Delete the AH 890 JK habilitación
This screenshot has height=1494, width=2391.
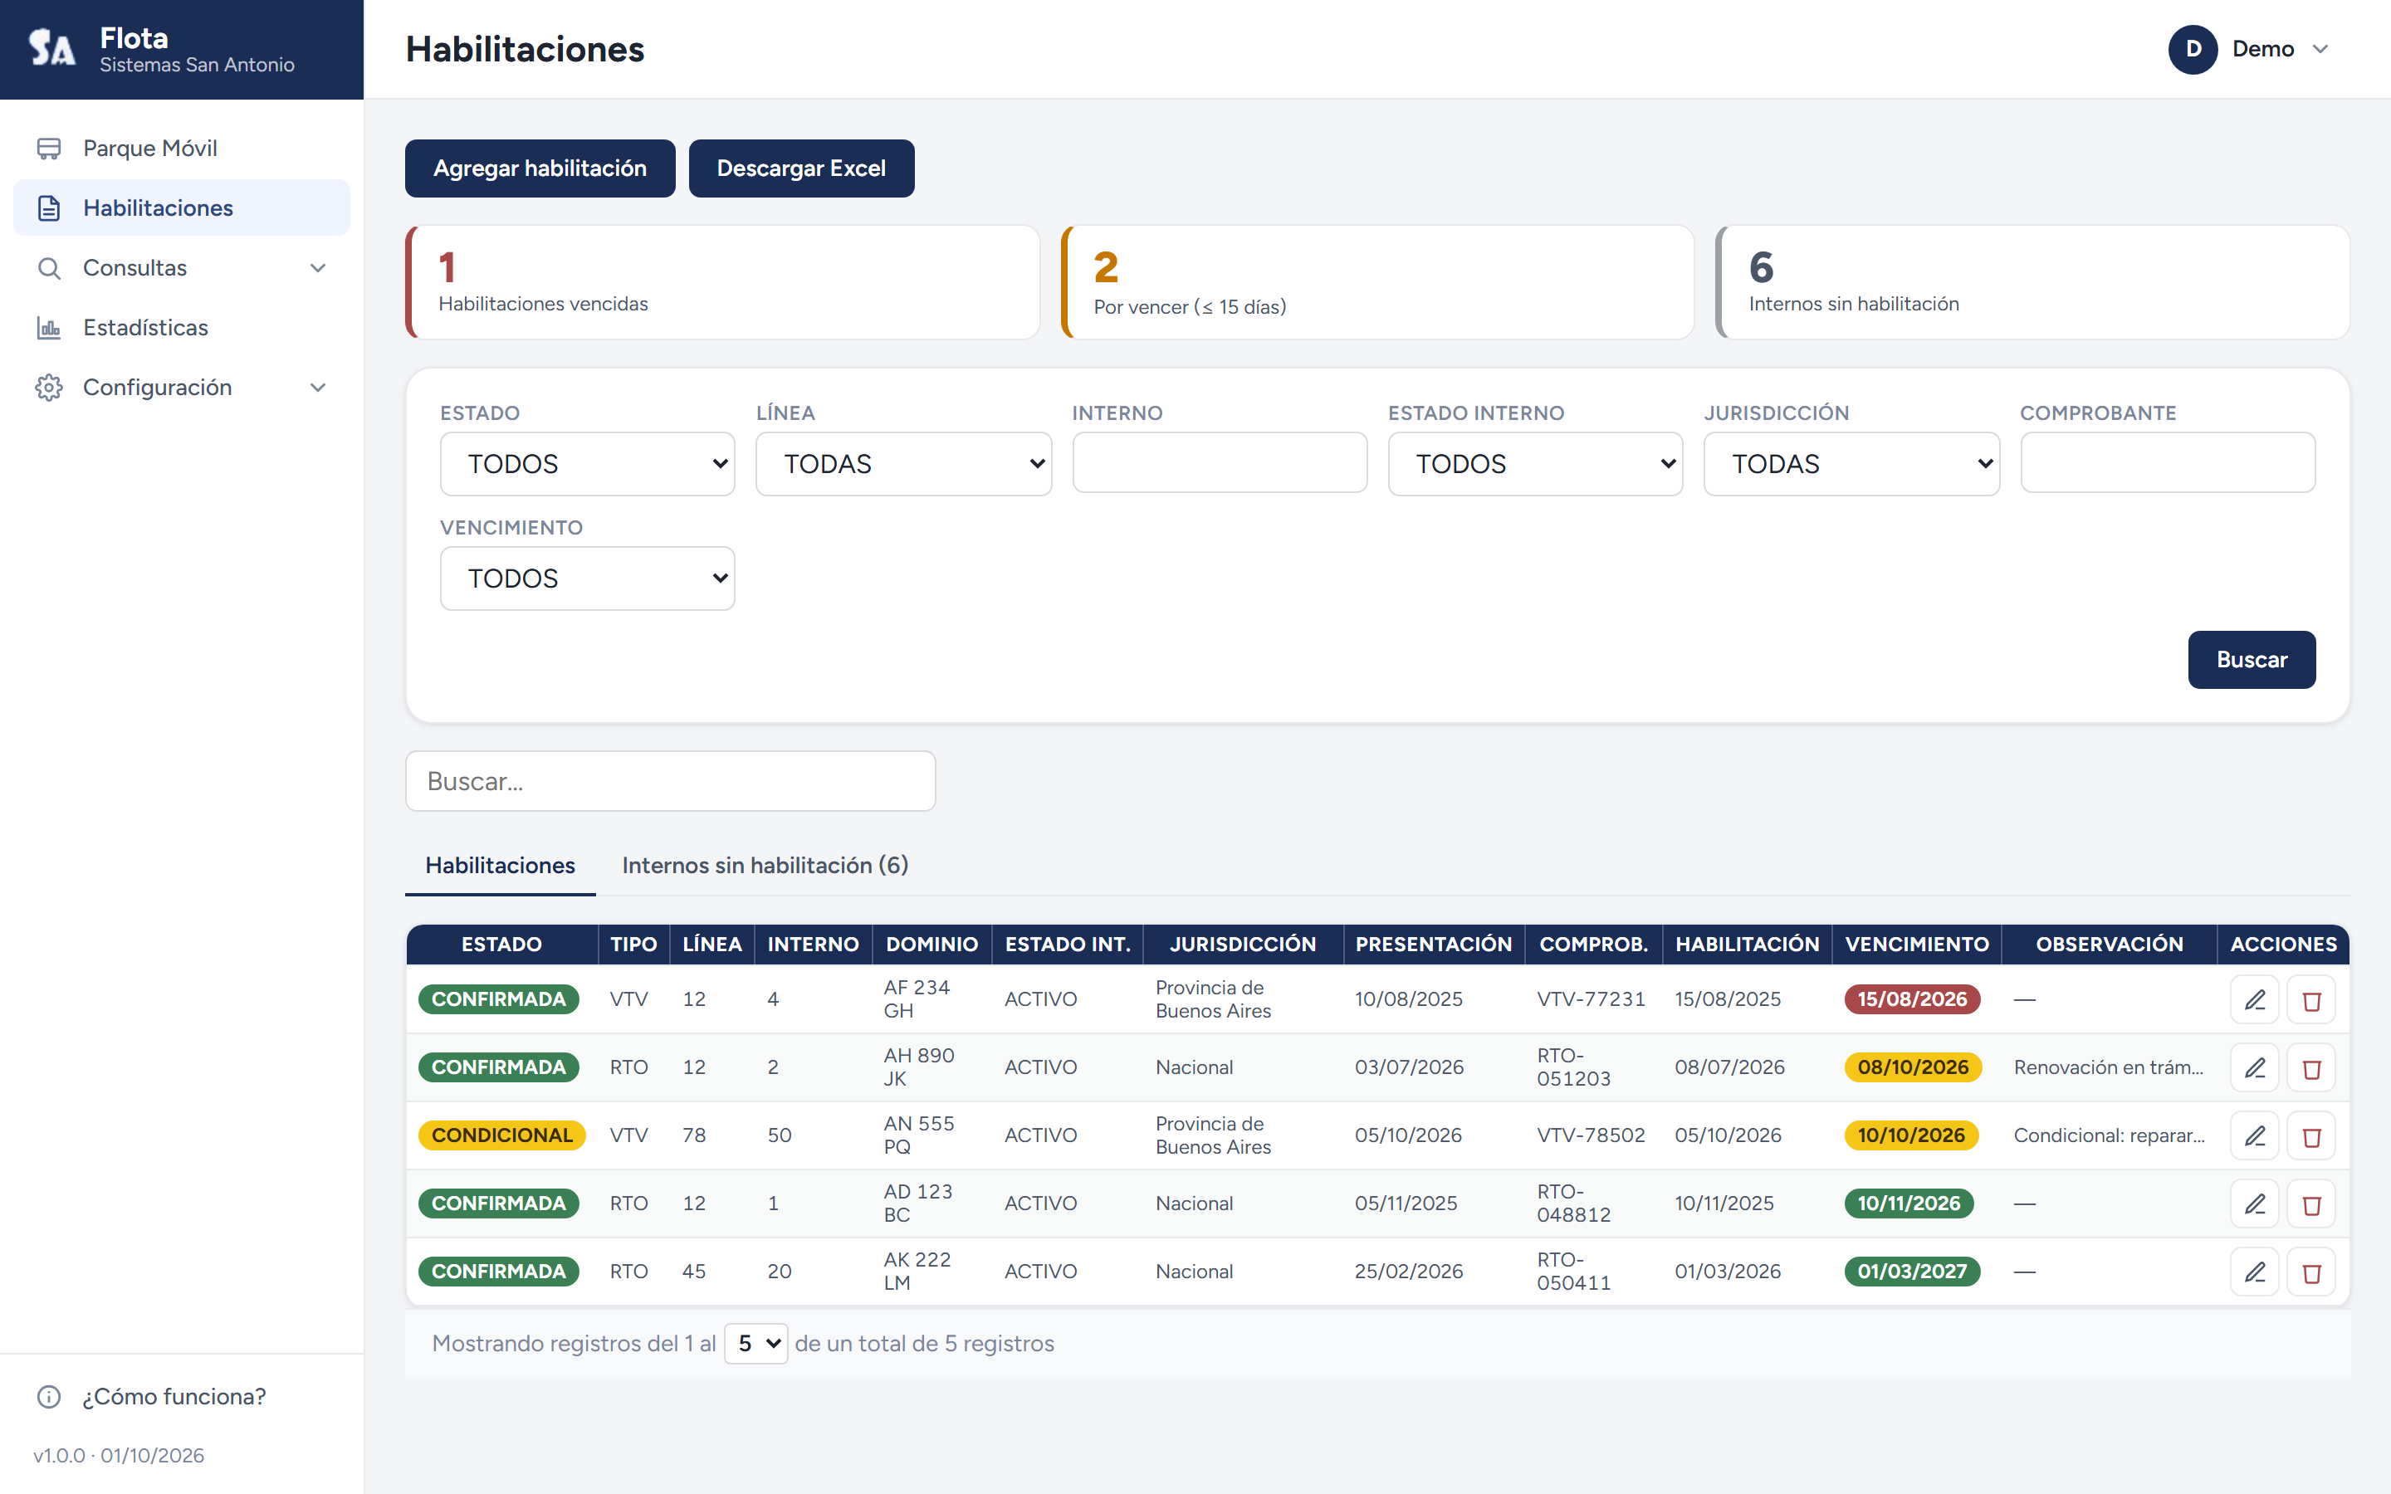click(x=2311, y=1068)
